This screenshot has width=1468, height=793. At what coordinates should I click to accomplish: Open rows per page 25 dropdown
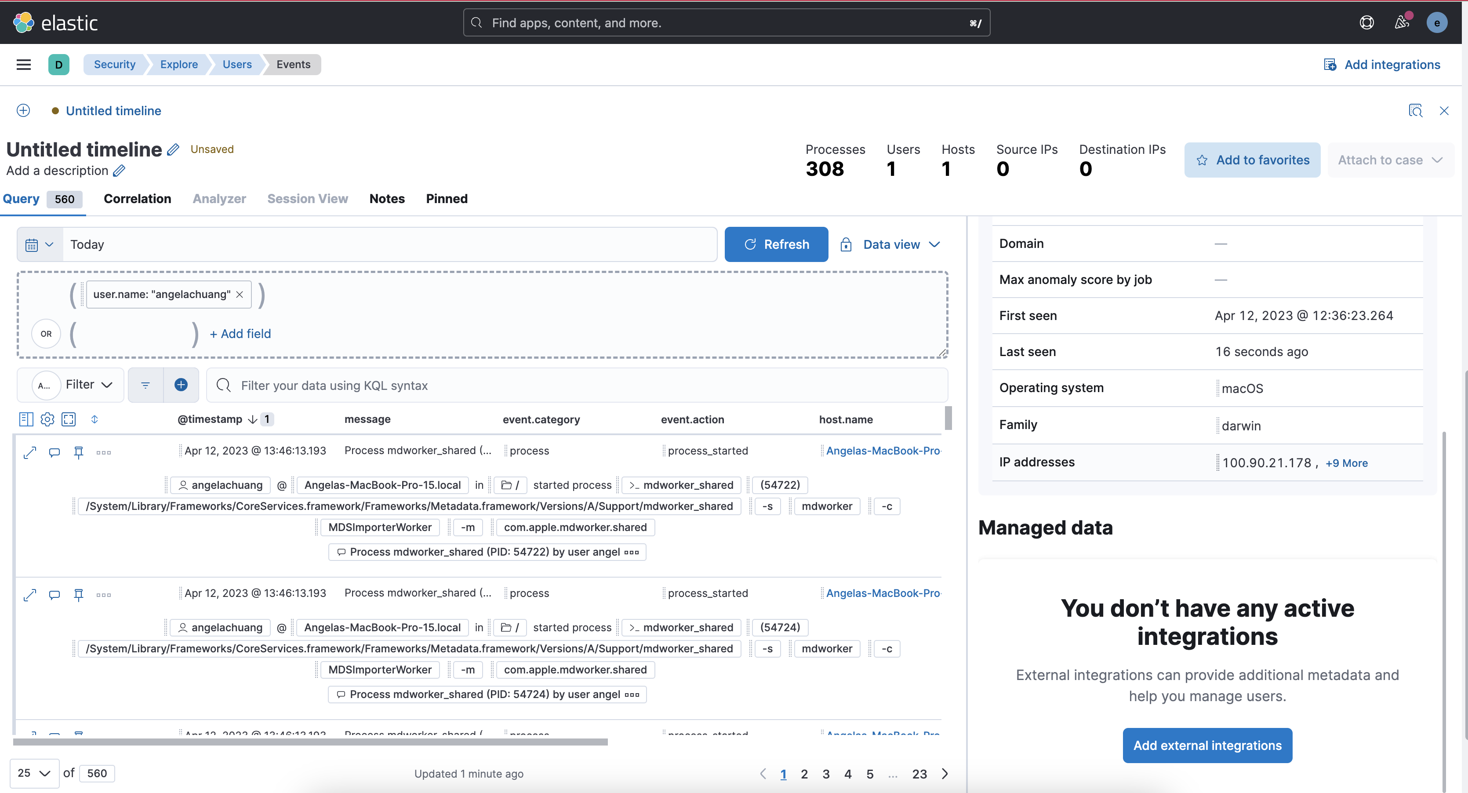pos(34,773)
